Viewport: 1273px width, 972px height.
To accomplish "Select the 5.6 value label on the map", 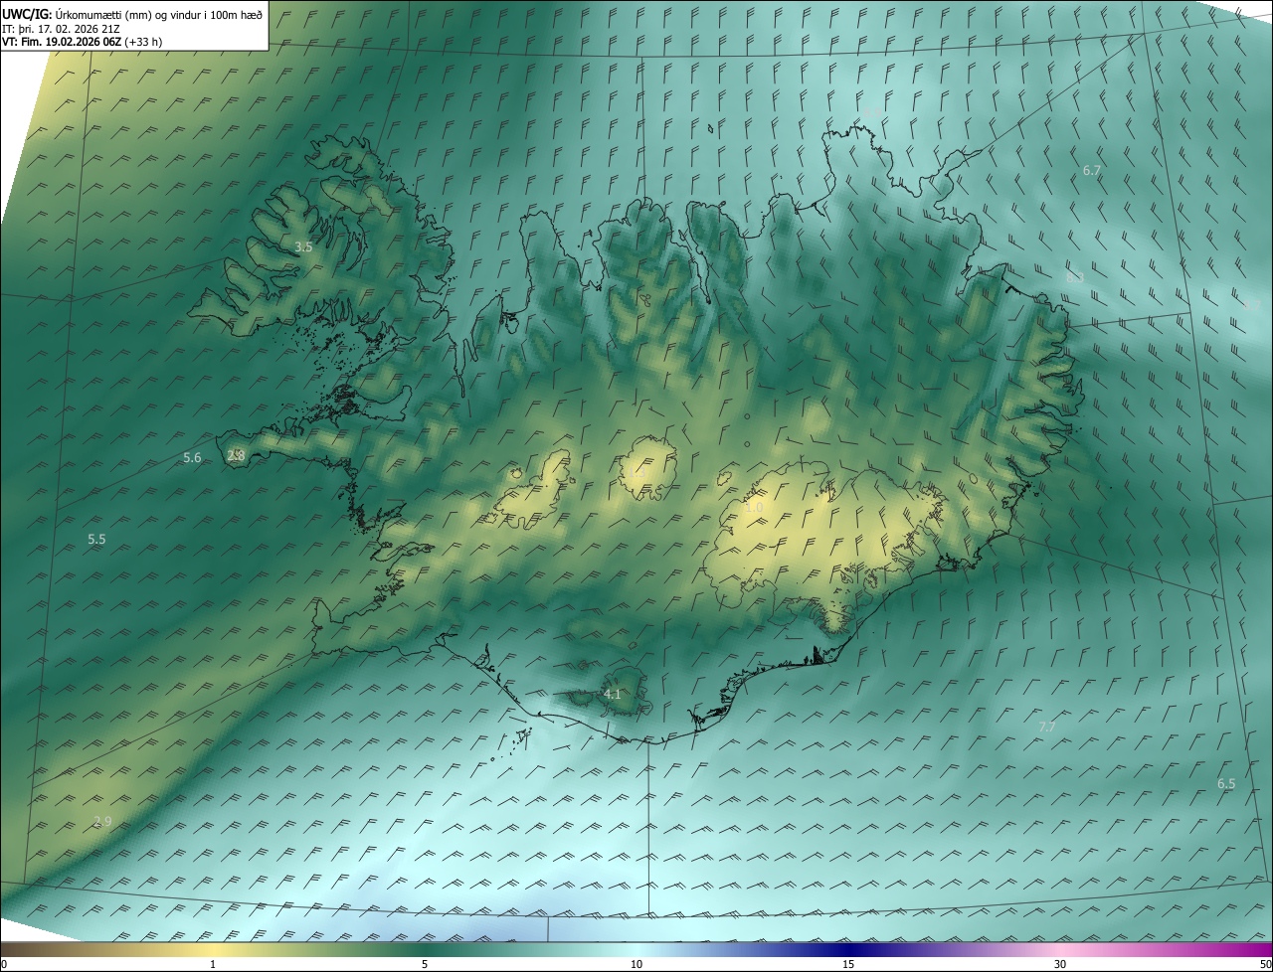I will click(x=193, y=457).
